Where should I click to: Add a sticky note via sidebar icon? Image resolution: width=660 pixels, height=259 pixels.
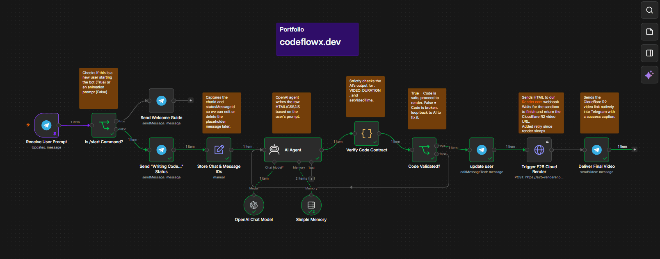point(649,32)
